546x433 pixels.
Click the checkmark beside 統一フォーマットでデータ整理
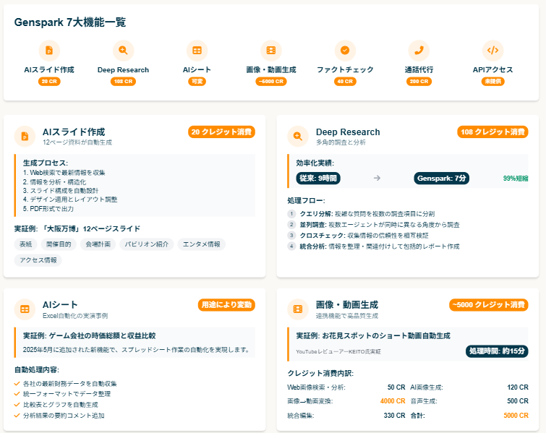tap(17, 394)
